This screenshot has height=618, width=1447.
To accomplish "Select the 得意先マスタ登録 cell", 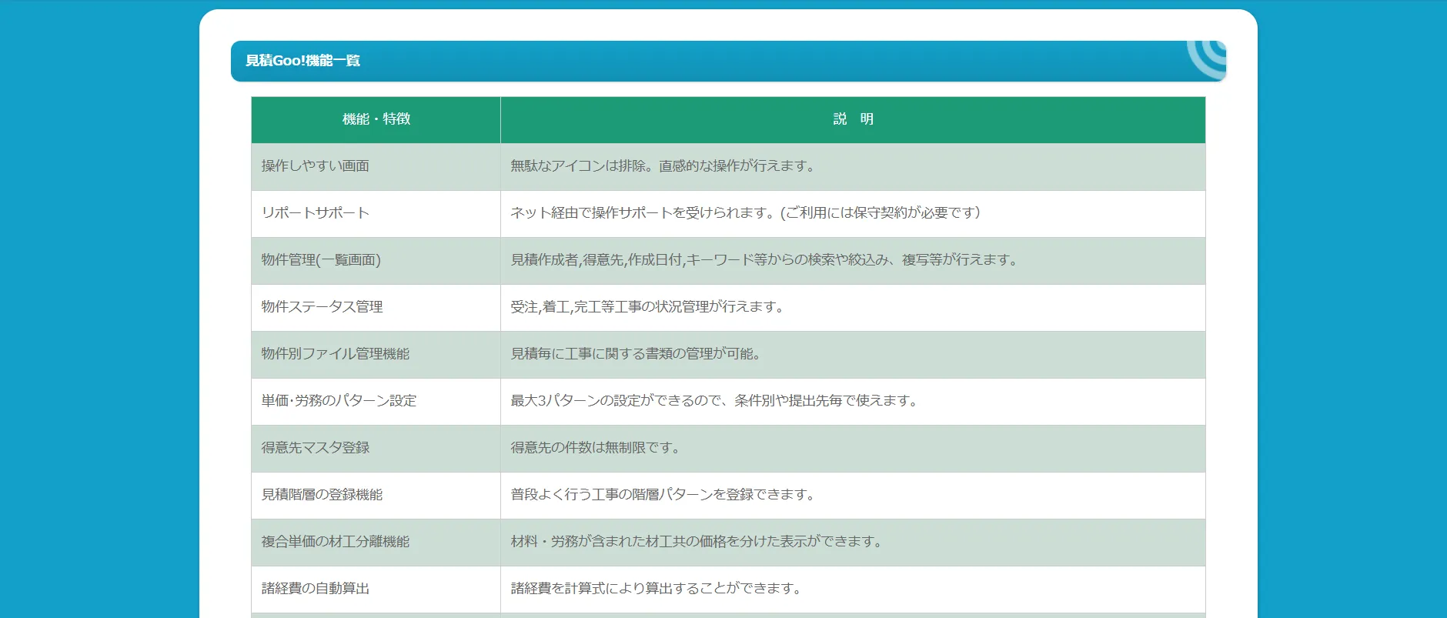I will click(376, 448).
